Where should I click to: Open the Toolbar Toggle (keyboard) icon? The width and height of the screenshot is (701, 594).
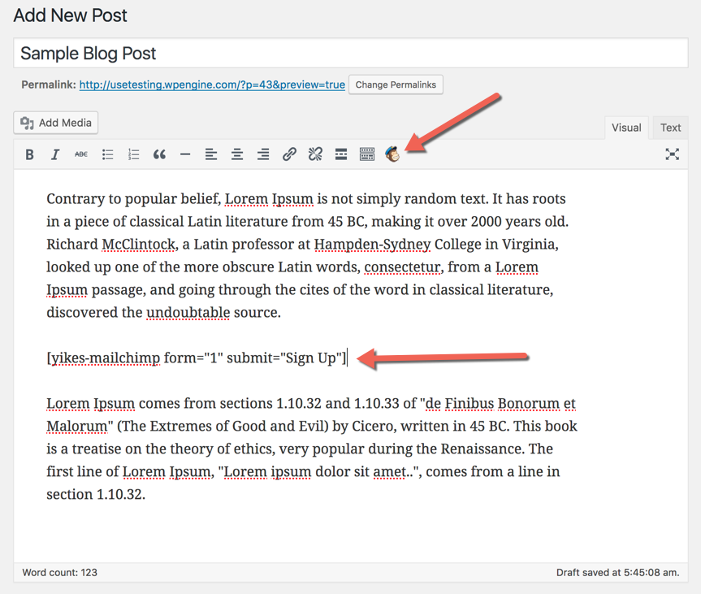click(x=366, y=154)
